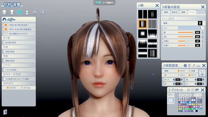208x117 pixels.
Task: Open preset page 01
Action: pos(181,95)
